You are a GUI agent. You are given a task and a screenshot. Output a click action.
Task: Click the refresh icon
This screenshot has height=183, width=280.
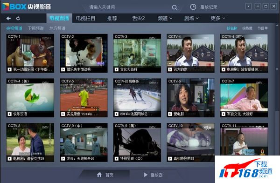click(18, 18)
